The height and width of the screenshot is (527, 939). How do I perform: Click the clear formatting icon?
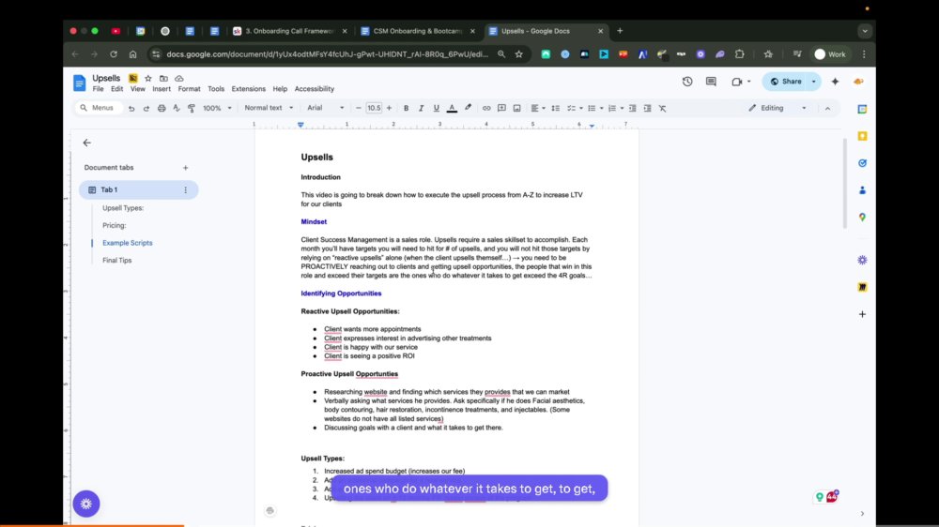[x=662, y=108]
